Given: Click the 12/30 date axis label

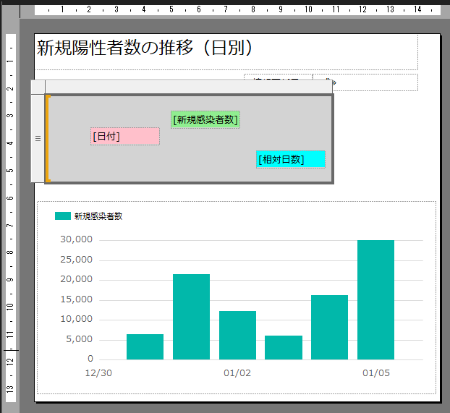Looking at the screenshot, I should (98, 373).
